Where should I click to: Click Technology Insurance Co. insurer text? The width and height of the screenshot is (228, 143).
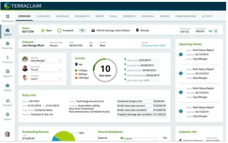coord(90,101)
